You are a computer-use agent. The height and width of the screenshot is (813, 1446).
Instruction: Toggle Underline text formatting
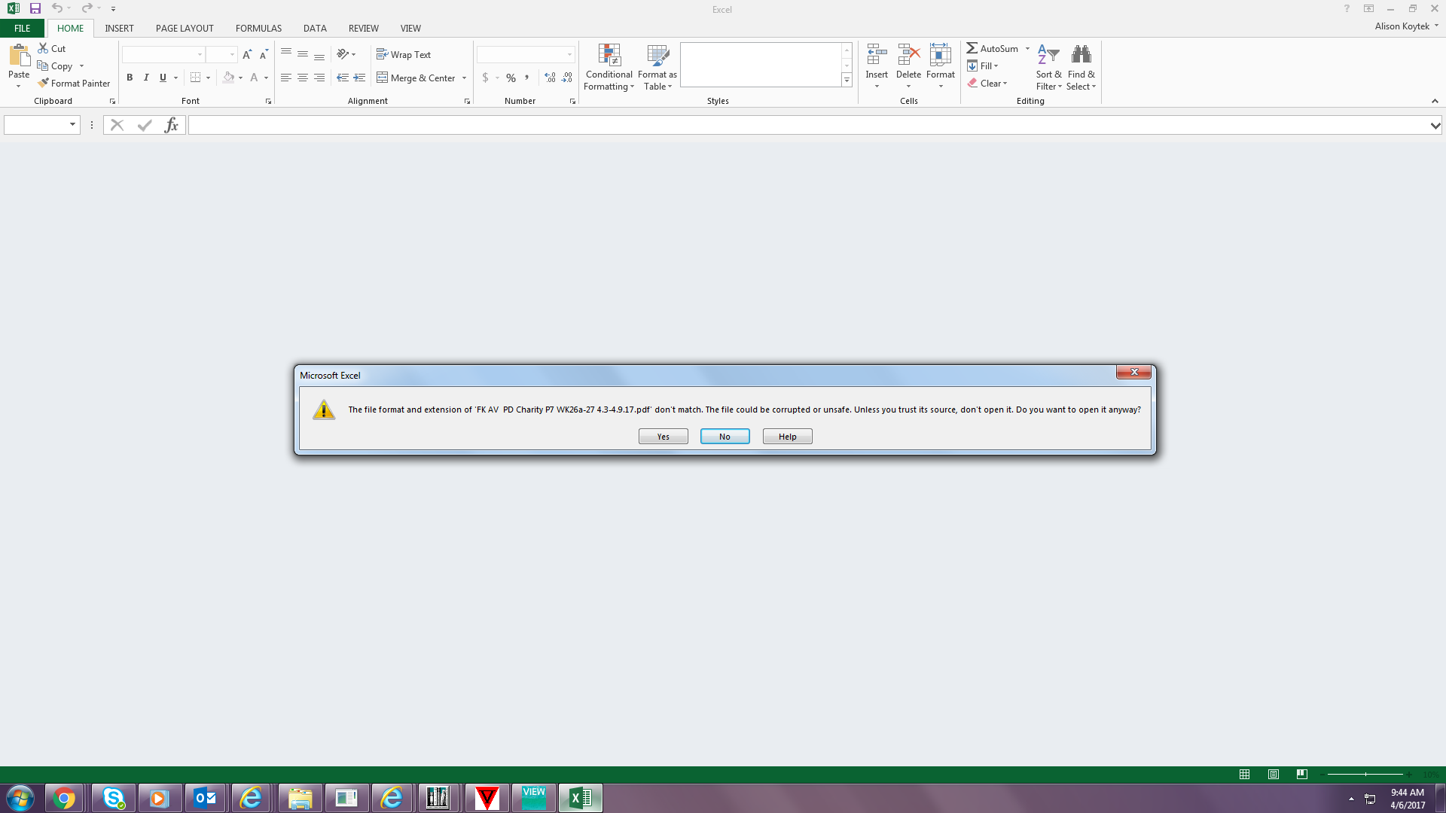162,78
